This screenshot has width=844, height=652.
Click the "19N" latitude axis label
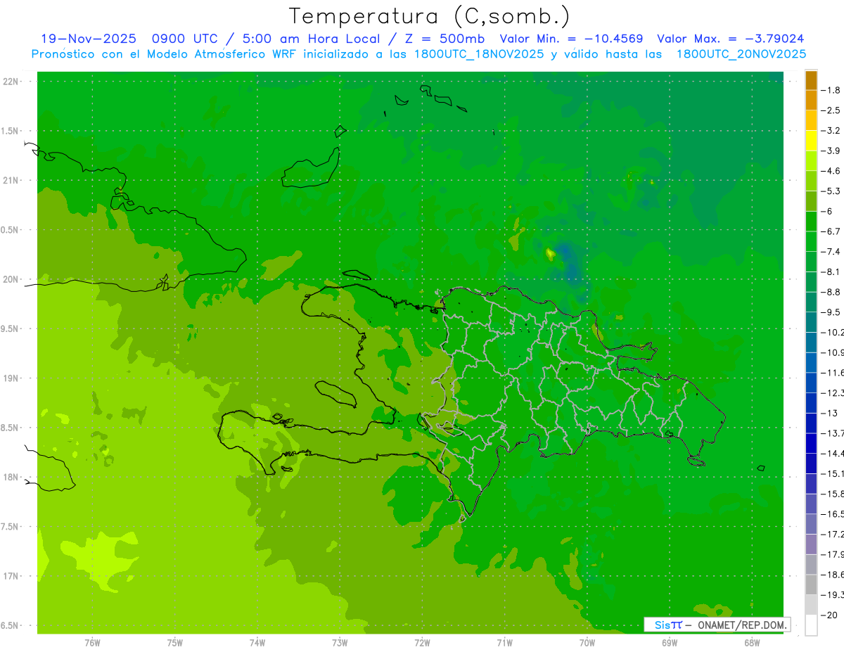tap(10, 378)
